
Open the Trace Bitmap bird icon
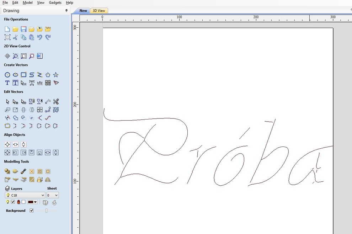click(56, 83)
